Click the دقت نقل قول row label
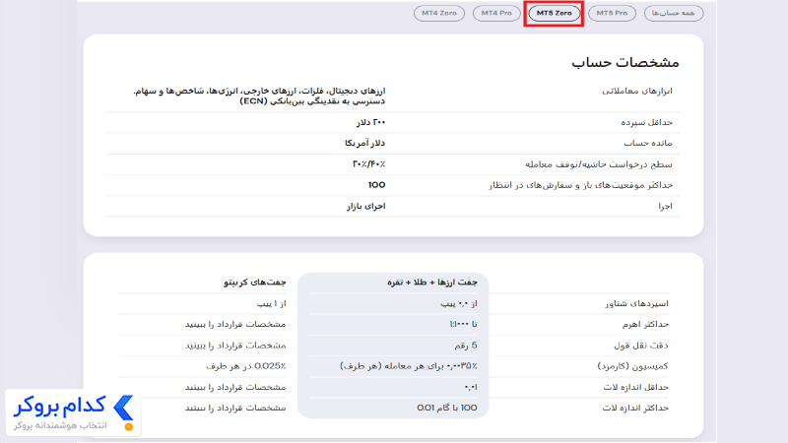Viewport: 788px width, 443px height. pos(641,346)
